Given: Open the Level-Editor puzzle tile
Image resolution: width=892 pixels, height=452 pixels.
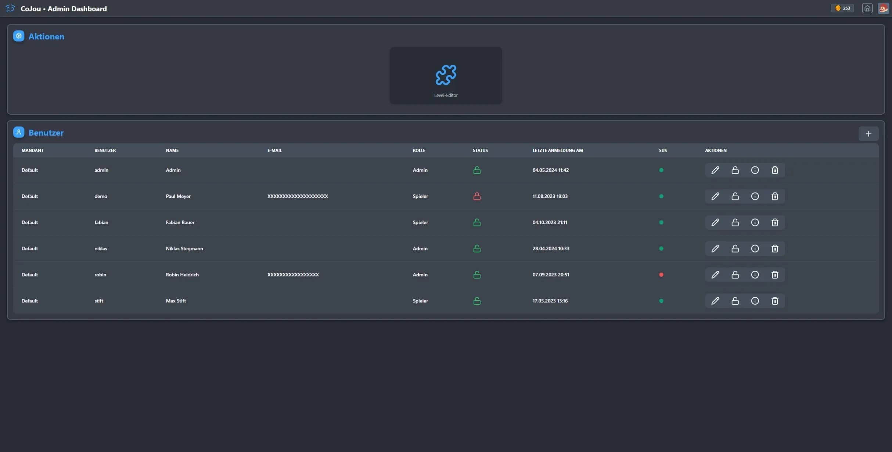Looking at the screenshot, I should [x=446, y=75].
